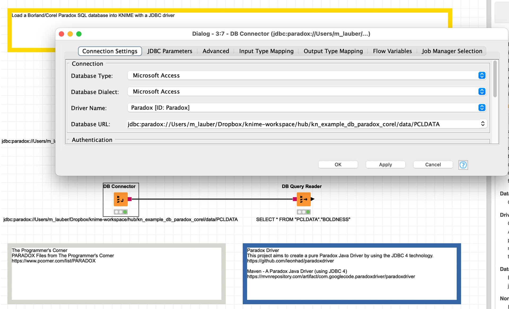Open the Output Type Mapping tab
The height and width of the screenshot is (309, 509).
(x=333, y=51)
